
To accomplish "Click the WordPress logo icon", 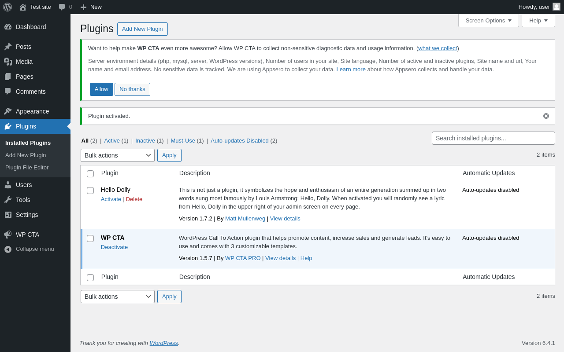I will pos(7,7).
